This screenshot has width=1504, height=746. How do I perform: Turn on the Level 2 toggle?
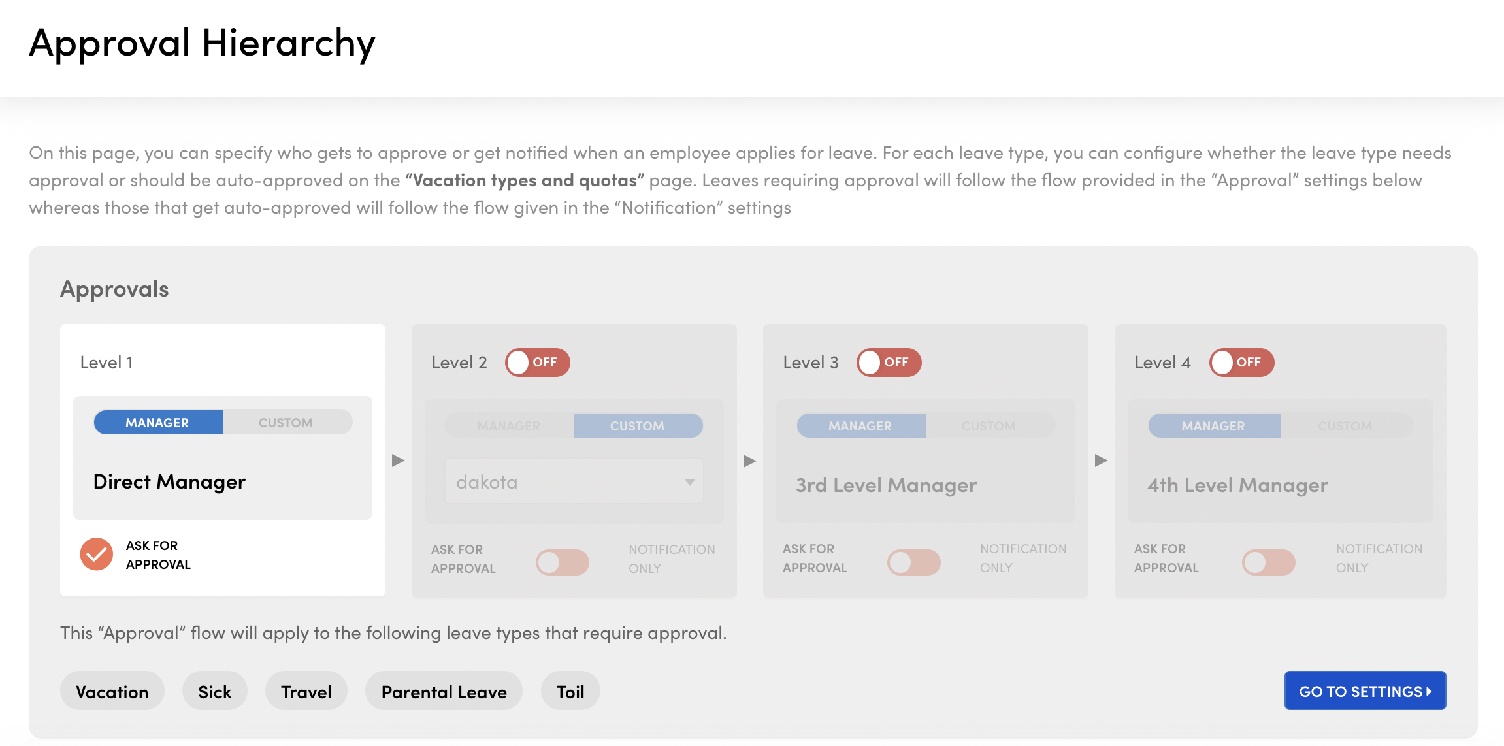[x=537, y=363]
